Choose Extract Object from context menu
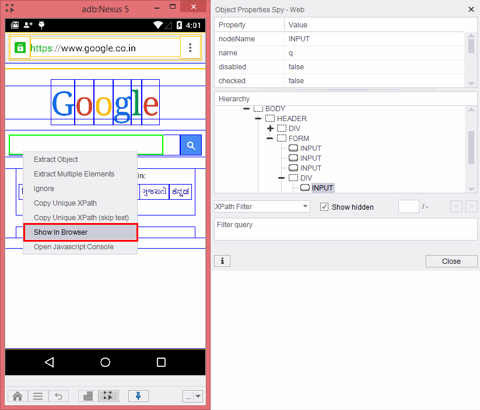The width and height of the screenshot is (480, 410). click(x=56, y=160)
